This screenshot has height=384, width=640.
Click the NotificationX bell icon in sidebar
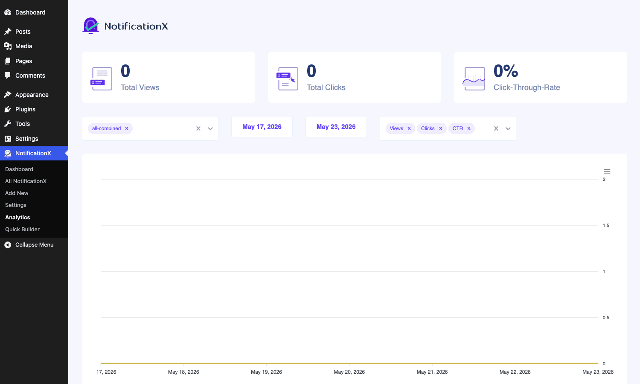[8, 153]
